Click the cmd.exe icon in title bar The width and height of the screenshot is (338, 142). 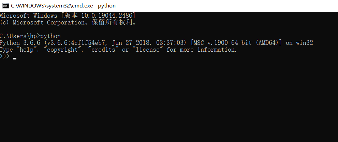pos(6,5)
